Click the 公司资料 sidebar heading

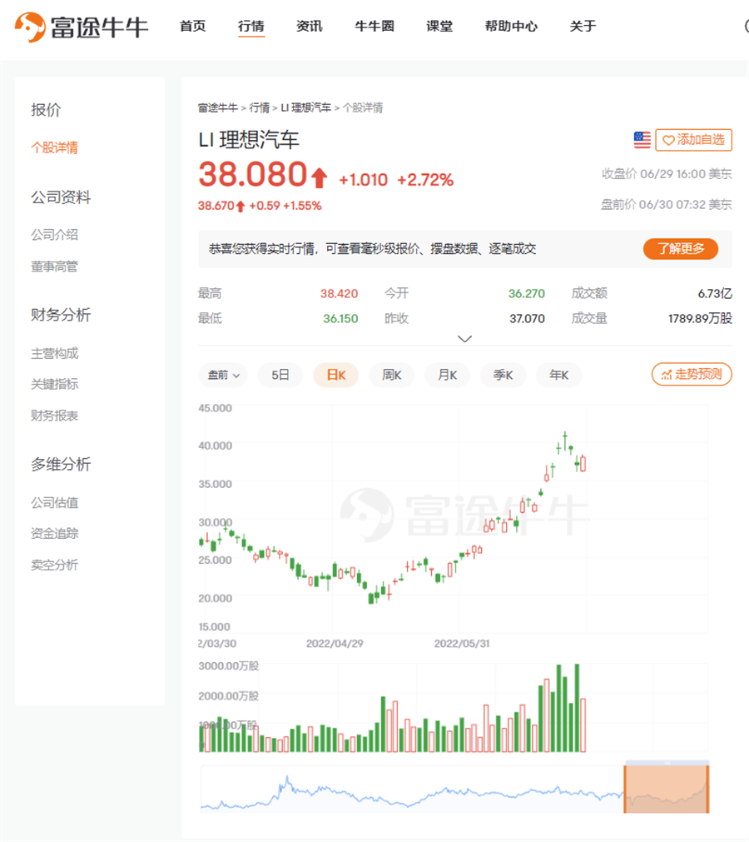[61, 197]
